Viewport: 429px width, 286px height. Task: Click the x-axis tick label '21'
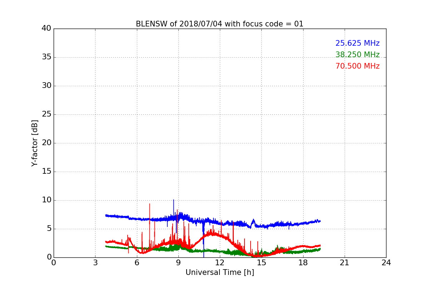[x=345, y=262]
